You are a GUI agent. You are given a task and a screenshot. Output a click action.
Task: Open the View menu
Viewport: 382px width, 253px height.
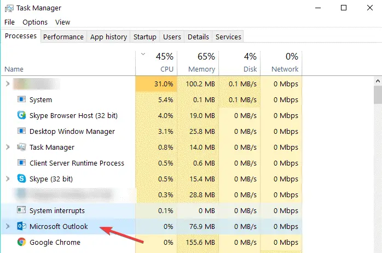(62, 22)
